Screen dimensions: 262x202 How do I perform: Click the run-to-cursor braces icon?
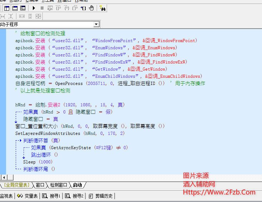pyautogui.click(x=83, y=8)
